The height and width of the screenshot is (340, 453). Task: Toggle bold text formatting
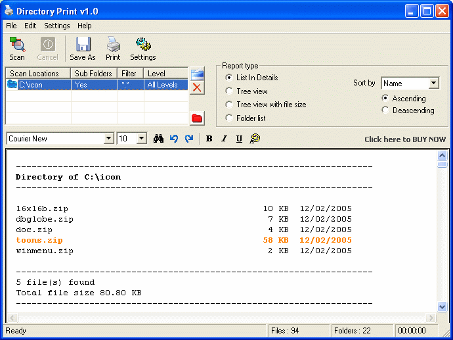(209, 139)
